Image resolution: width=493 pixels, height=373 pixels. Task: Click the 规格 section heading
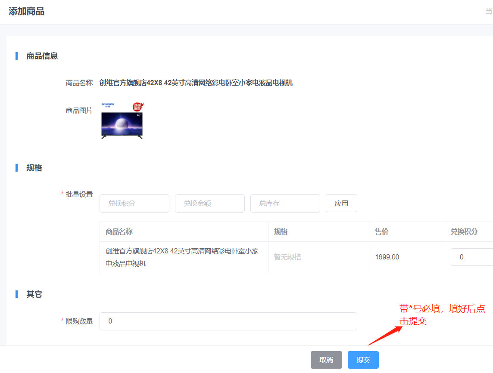coord(34,168)
